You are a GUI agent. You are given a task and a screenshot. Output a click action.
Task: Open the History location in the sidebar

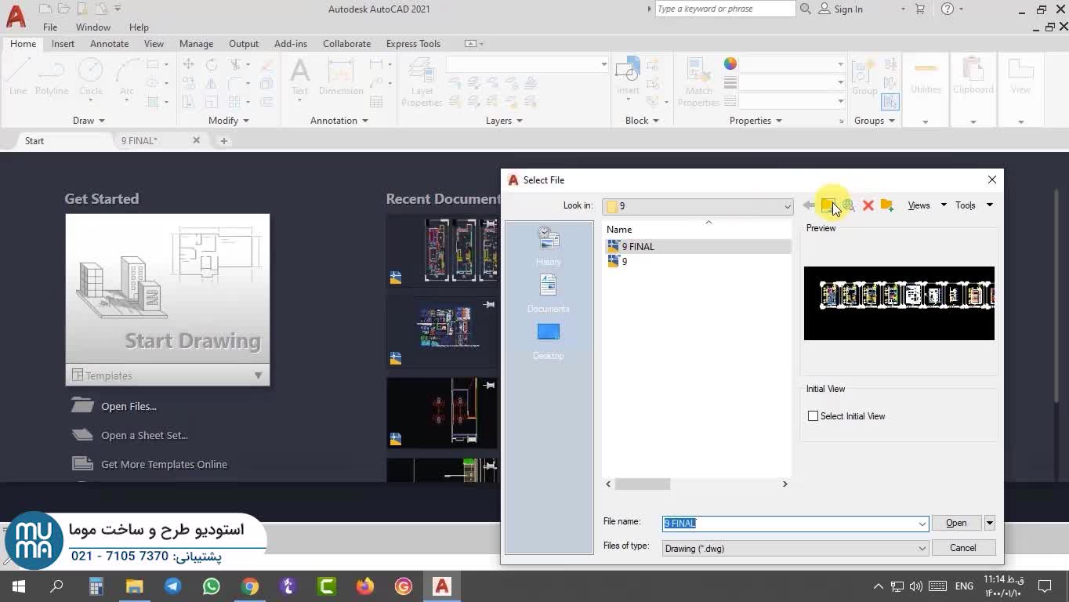(x=548, y=246)
